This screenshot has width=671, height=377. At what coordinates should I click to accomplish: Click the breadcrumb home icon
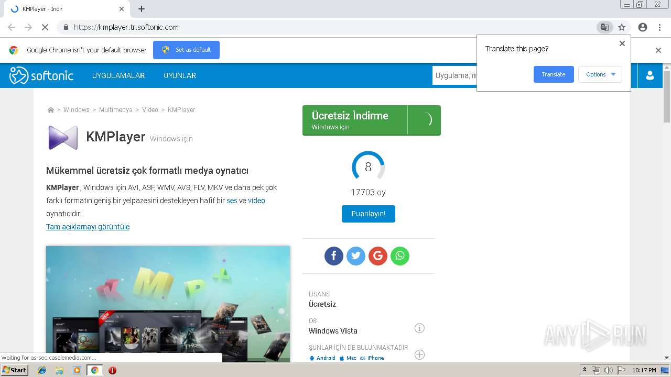(51, 110)
